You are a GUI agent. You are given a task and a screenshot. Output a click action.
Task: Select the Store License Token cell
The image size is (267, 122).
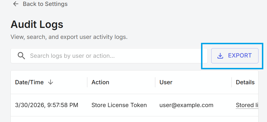[119, 105]
